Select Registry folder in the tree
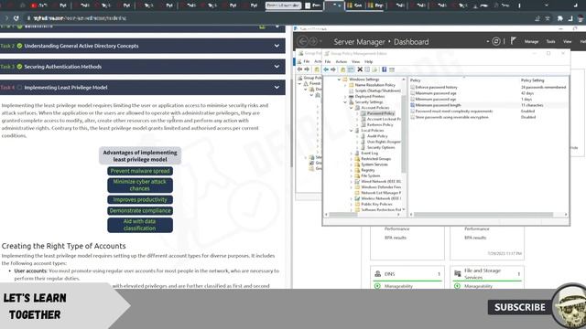This screenshot has height=329, width=586. [x=368, y=170]
